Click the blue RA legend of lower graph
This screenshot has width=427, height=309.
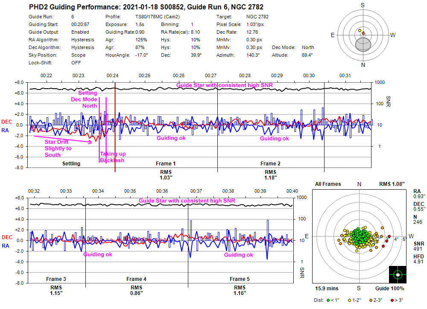point(6,246)
